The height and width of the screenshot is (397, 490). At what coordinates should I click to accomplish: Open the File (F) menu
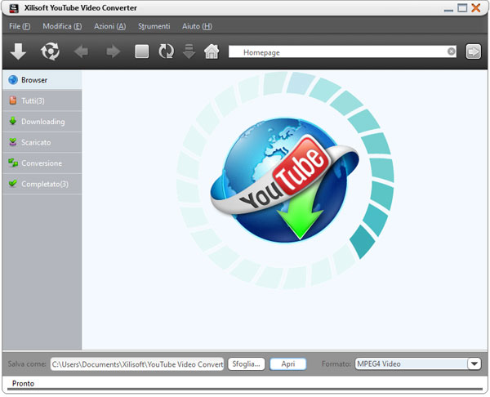pos(20,26)
